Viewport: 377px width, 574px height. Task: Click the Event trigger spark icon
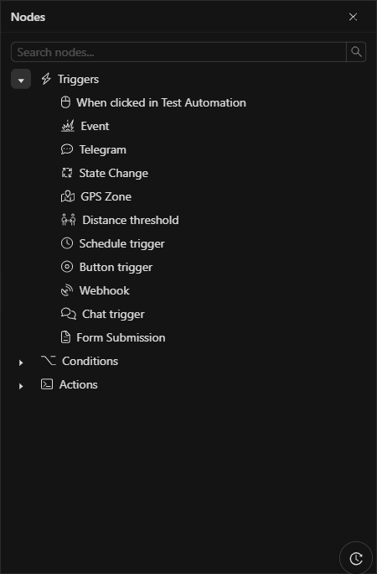(x=68, y=126)
